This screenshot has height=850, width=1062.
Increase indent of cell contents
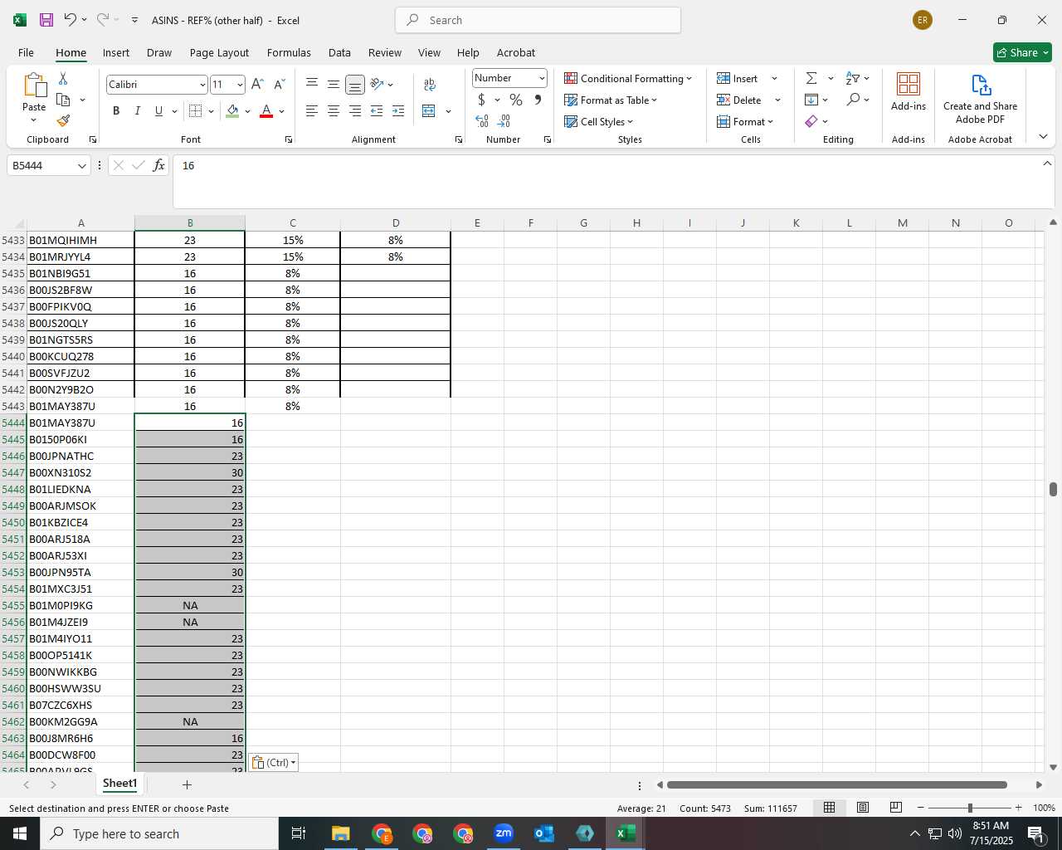pyautogui.click(x=398, y=111)
